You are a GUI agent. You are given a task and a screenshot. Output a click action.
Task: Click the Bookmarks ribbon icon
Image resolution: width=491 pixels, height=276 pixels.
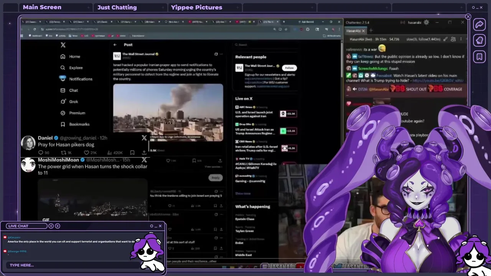coord(63,124)
